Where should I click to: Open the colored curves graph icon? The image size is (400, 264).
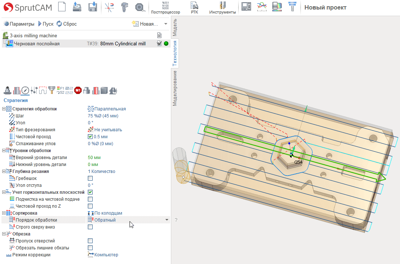pos(262,7)
